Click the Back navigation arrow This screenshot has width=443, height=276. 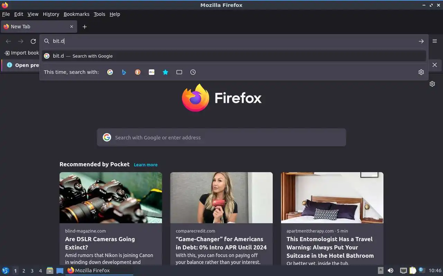[x=8, y=41]
